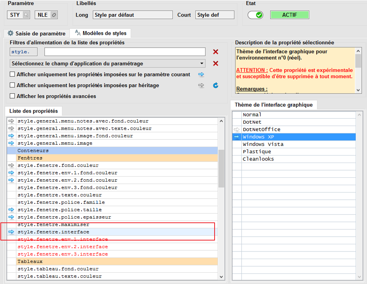Select style.tableau.texte.couleur property
Viewport: 367px width, 284px height.
coord(117,276)
